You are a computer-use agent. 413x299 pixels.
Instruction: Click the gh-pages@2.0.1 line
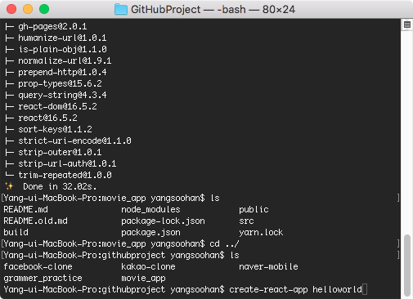[x=52, y=26]
